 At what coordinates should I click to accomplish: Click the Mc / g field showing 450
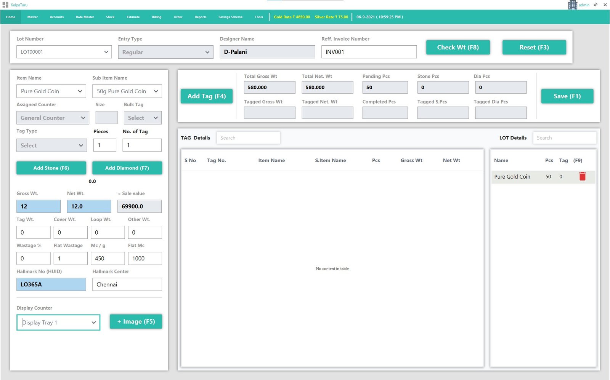(108, 258)
